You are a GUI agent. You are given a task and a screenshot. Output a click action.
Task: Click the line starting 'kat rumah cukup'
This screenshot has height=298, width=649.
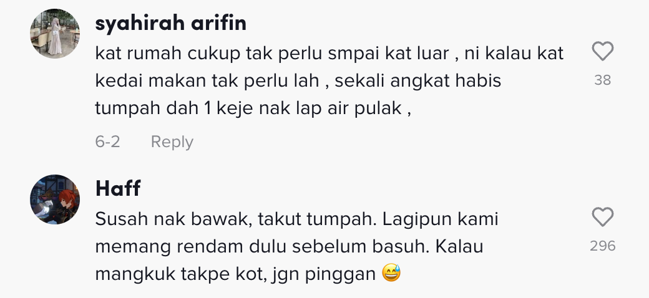click(329, 54)
